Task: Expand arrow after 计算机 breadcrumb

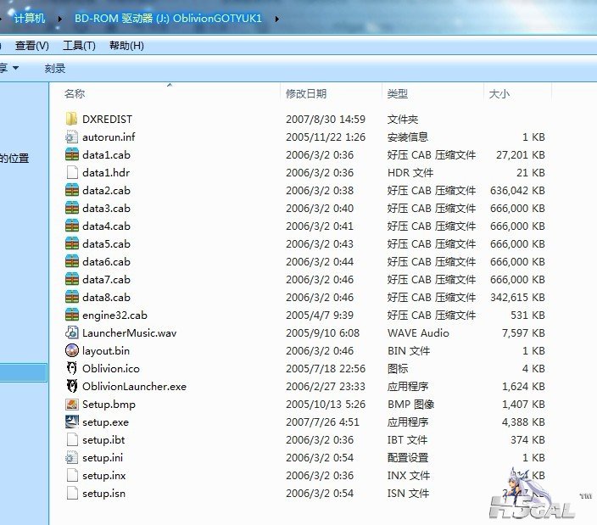Action: [x=59, y=19]
